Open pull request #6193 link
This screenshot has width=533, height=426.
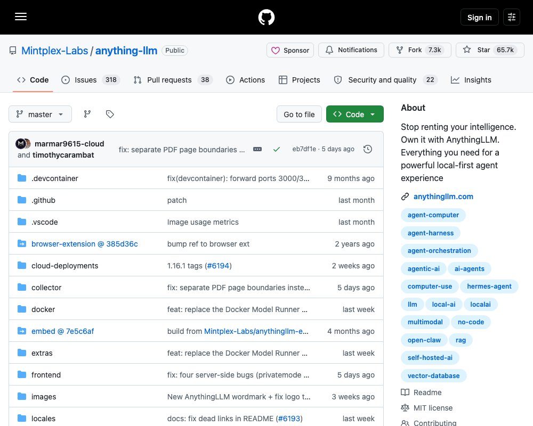click(289, 418)
